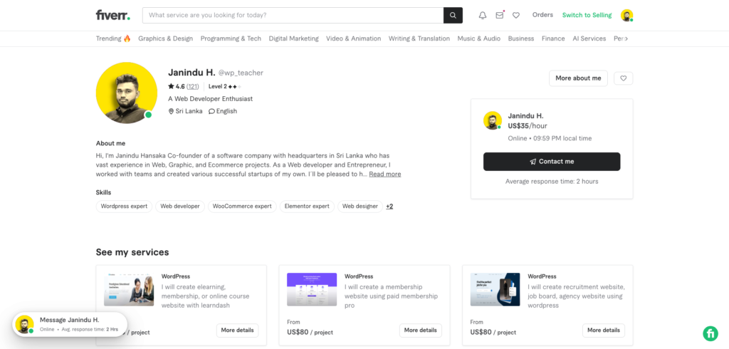The width and height of the screenshot is (729, 349).
Task: Open Graphics & Design category
Action: (165, 38)
